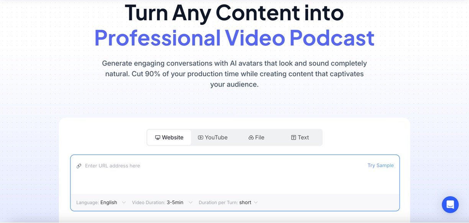Switch to the File tab
This screenshot has width=469, height=223.
(x=256, y=137)
